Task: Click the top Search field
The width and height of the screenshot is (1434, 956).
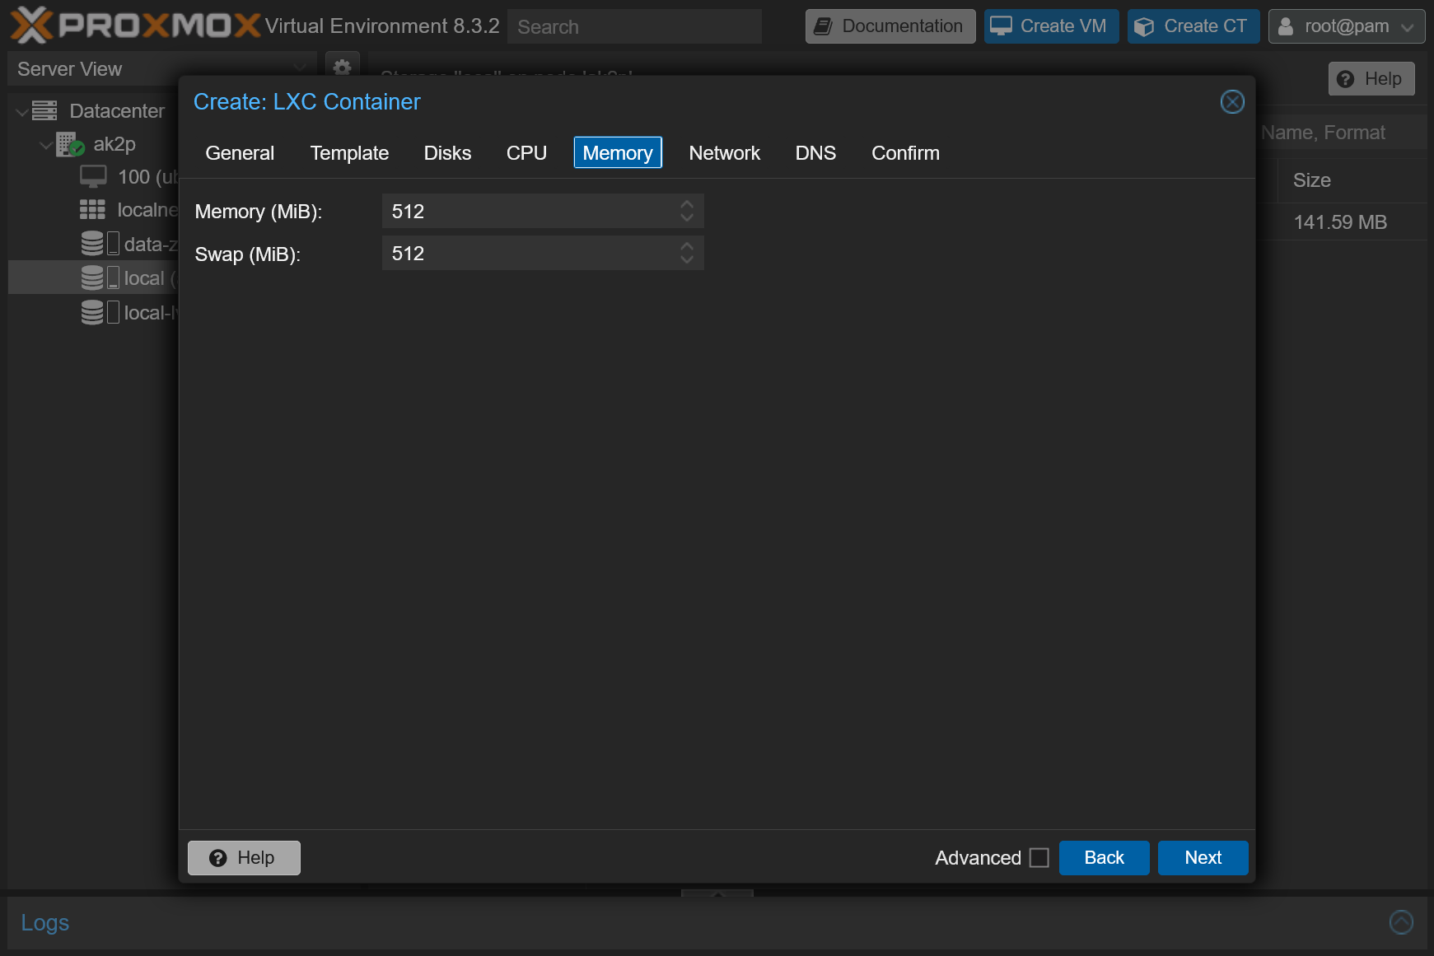Action: (x=634, y=26)
